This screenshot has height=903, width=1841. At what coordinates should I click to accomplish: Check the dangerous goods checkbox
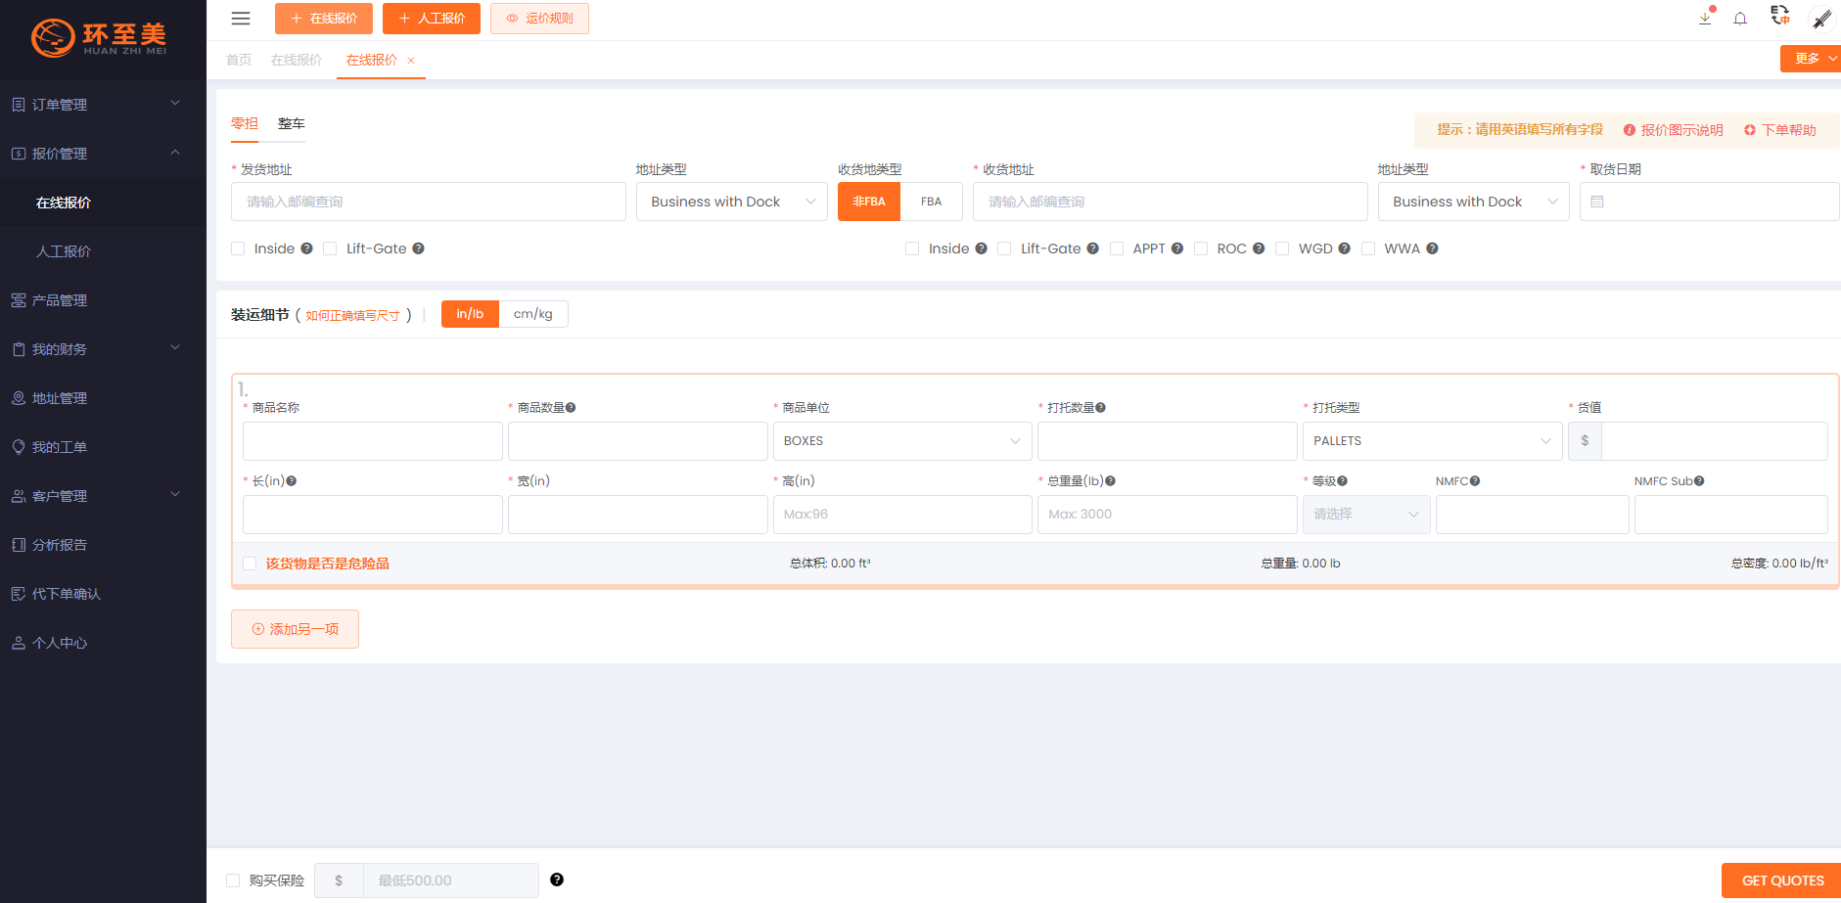pos(250,564)
